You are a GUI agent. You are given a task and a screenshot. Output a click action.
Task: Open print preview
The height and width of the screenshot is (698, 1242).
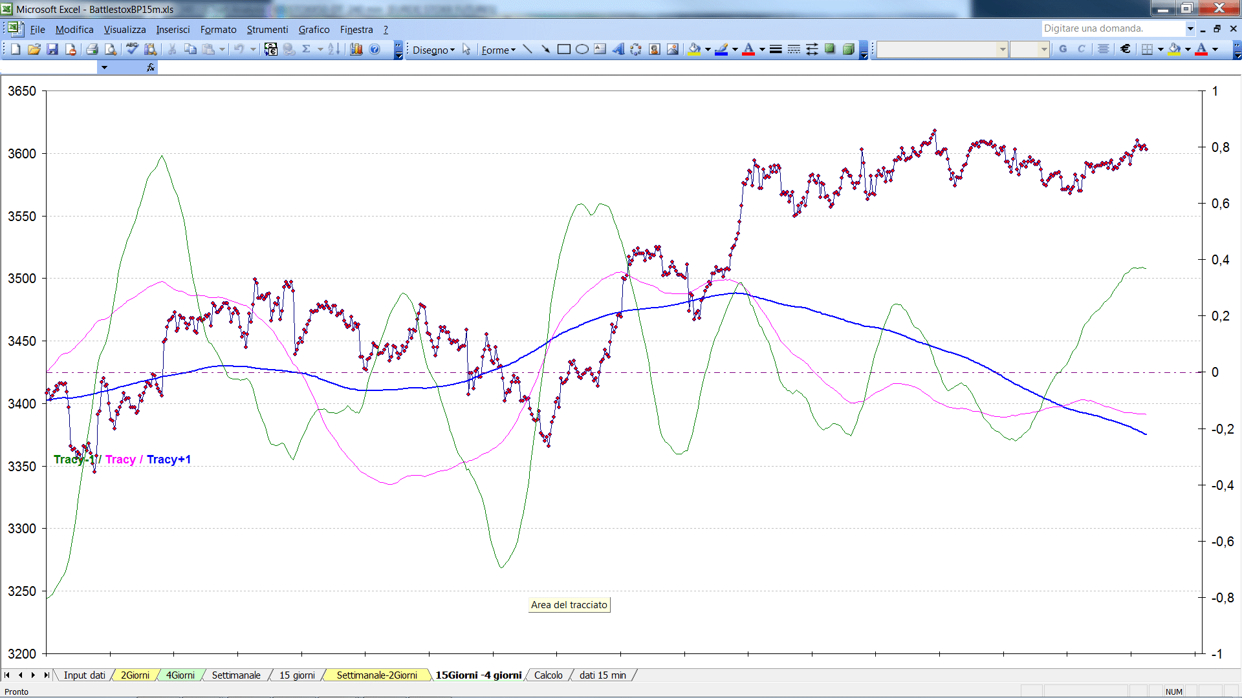(x=111, y=49)
